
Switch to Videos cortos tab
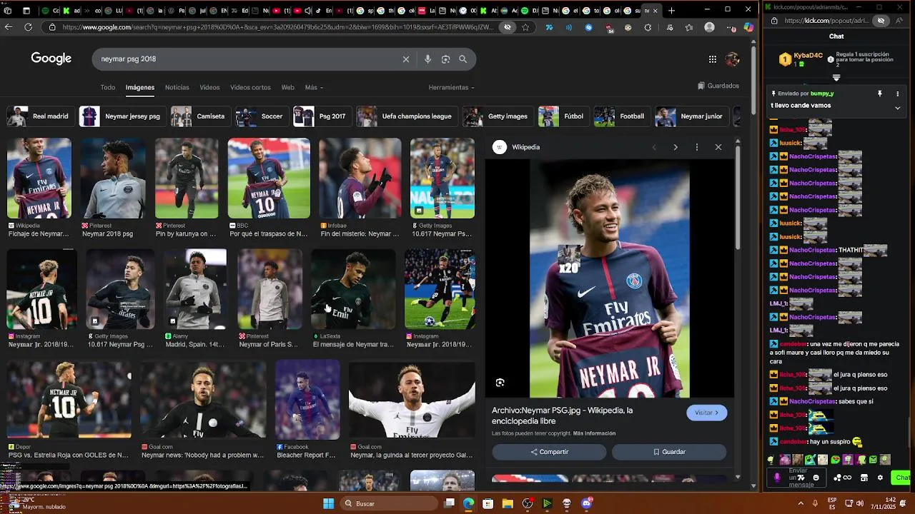(x=250, y=87)
